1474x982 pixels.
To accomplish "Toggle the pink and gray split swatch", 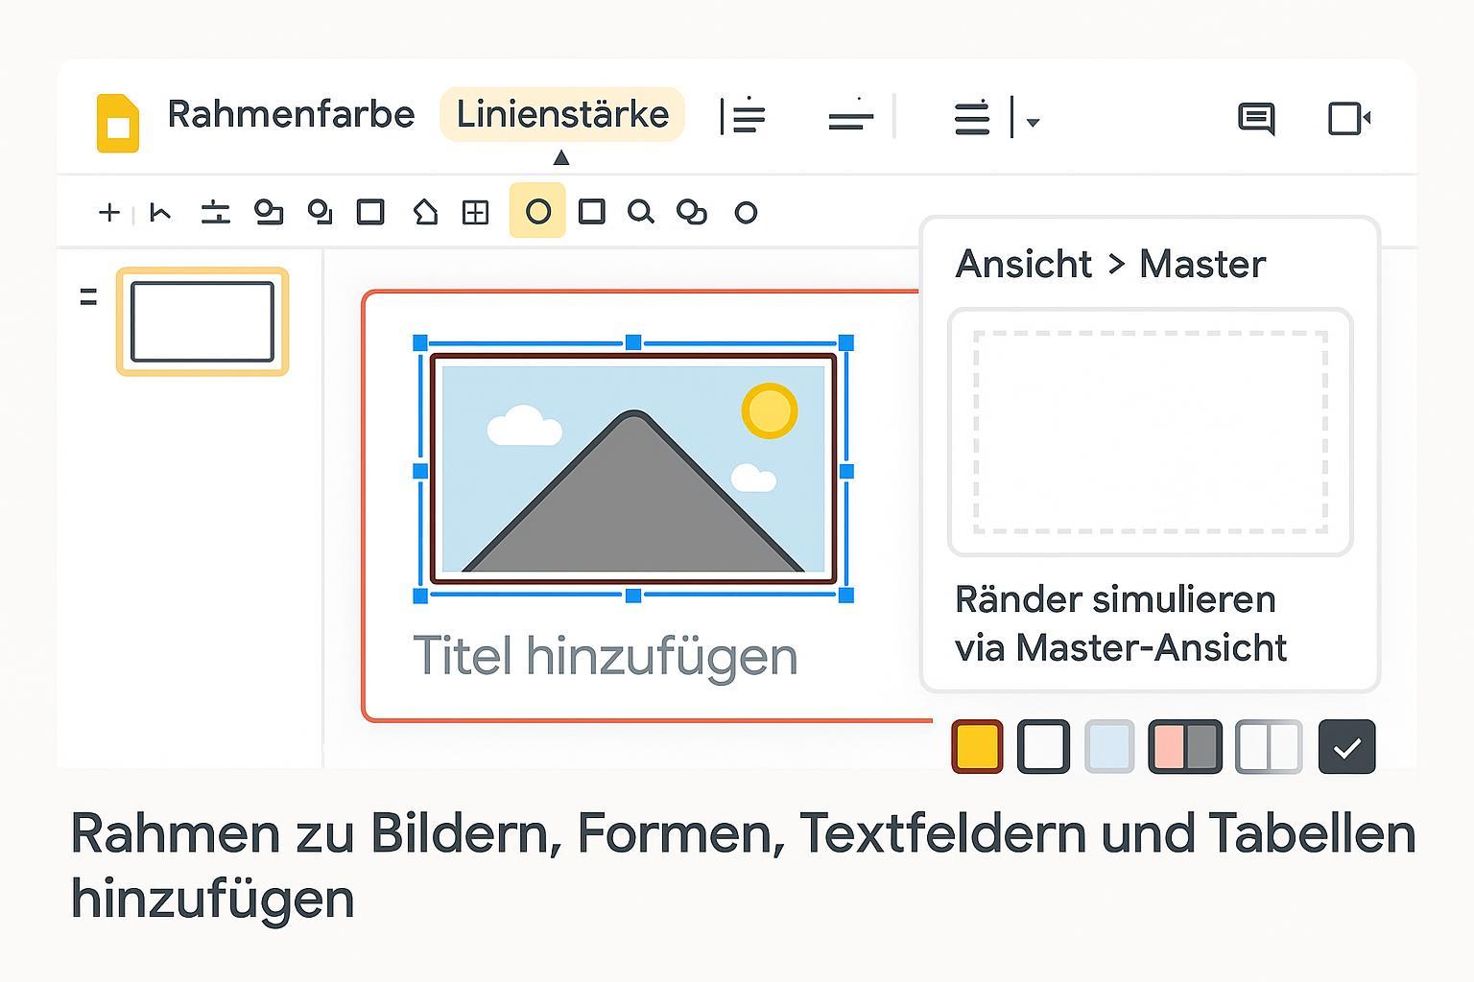I will coord(1185,747).
